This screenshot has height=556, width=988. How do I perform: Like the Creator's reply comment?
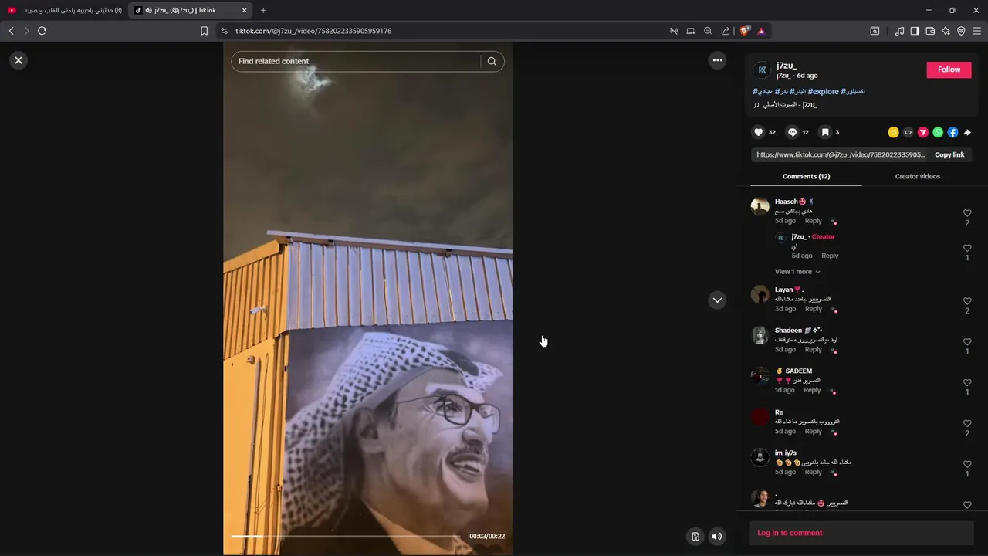967,249
